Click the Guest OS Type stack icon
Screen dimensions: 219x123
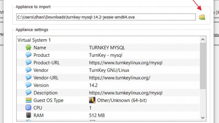[x=28, y=100]
